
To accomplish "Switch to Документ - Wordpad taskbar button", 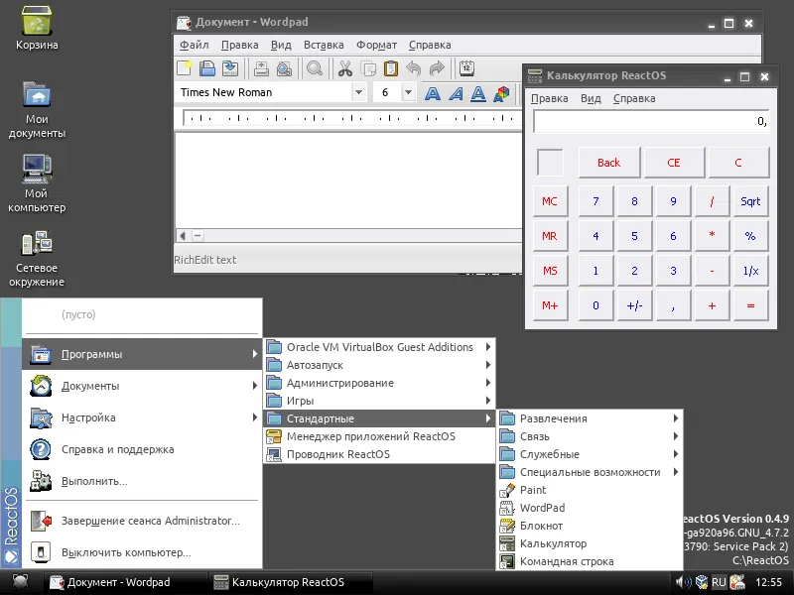I will click(x=125, y=582).
